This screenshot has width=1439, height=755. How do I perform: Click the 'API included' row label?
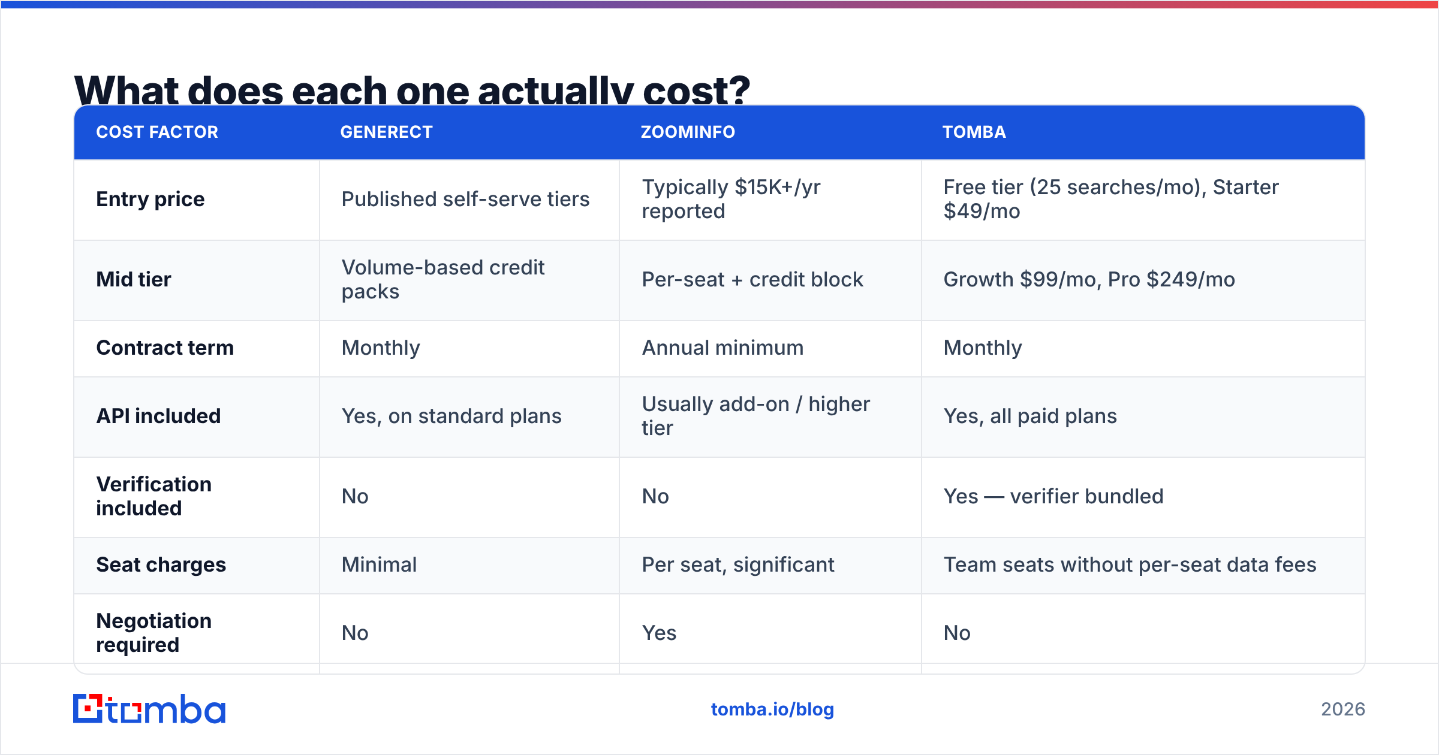coord(158,416)
